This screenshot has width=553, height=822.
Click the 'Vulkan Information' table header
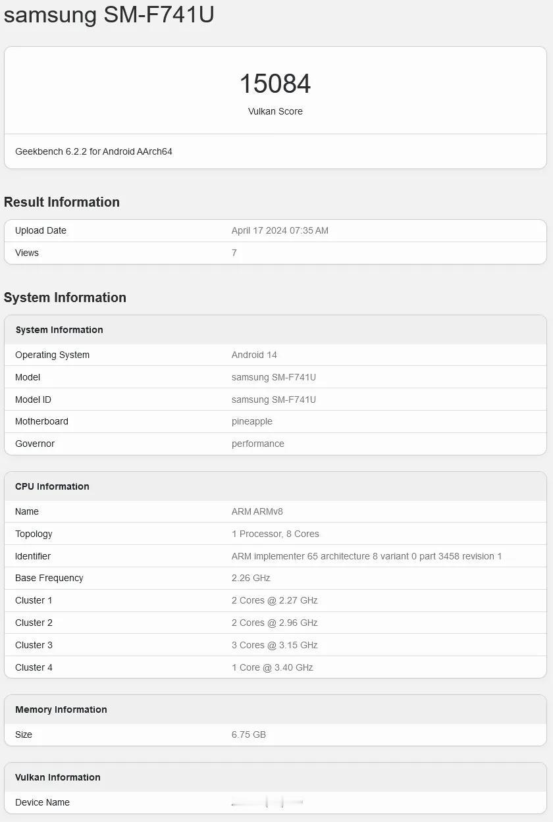click(58, 777)
